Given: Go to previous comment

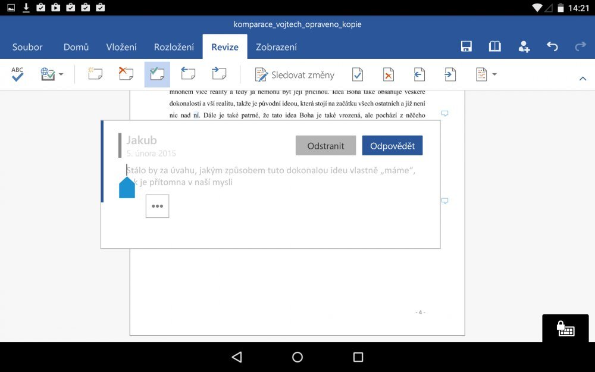Looking at the screenshot, I should click(188, 74).
